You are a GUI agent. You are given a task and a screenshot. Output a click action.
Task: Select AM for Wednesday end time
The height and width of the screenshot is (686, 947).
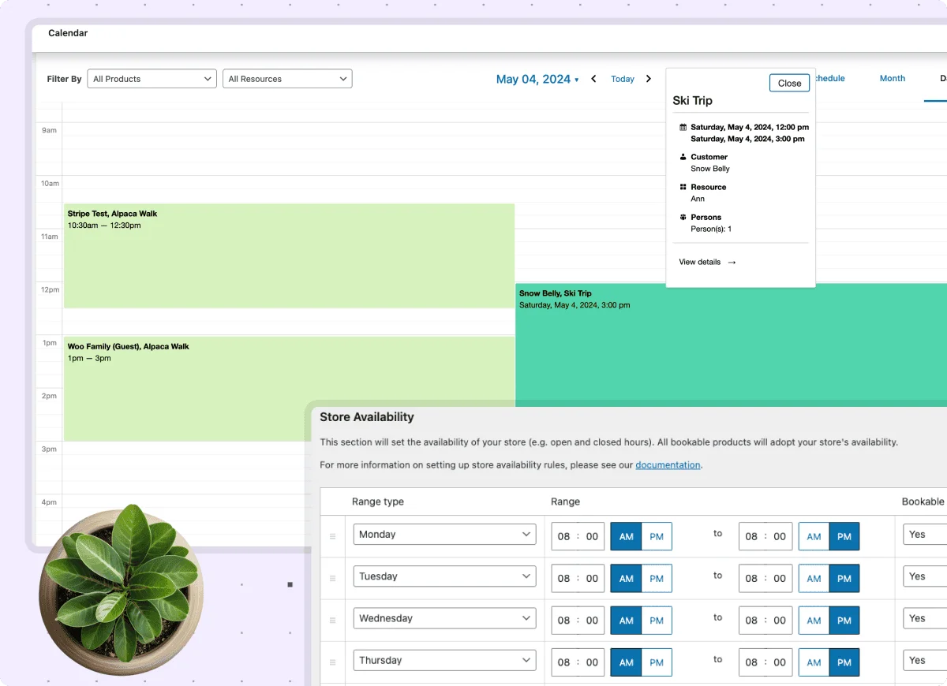tap(814, 620)
